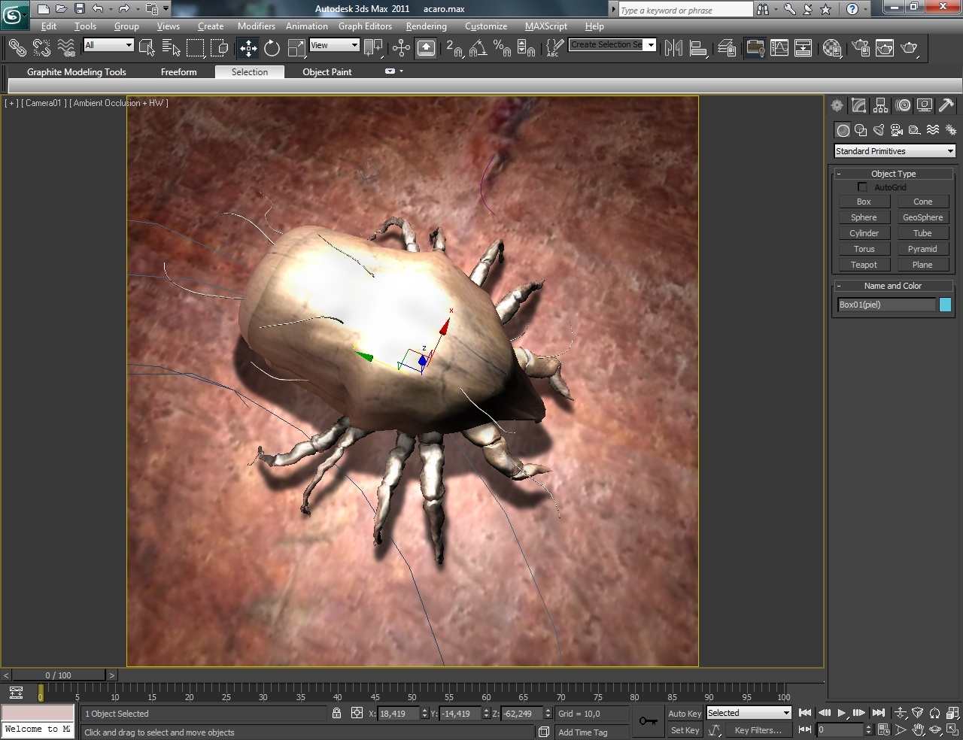Enable the AutoGrid checkbox
963x740 pixels.
click(862, 187)
